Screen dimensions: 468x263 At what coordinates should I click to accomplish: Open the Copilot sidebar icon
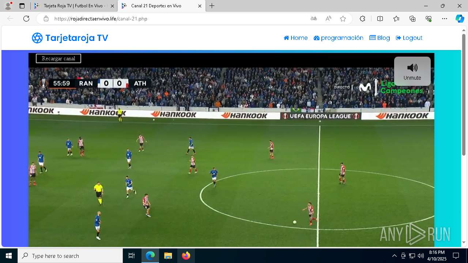[x=460, y=19]
